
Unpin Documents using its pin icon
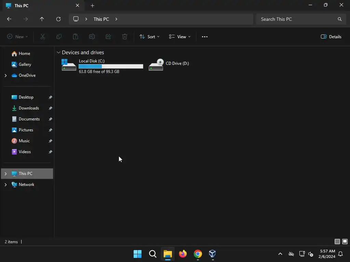click(51, 119)
